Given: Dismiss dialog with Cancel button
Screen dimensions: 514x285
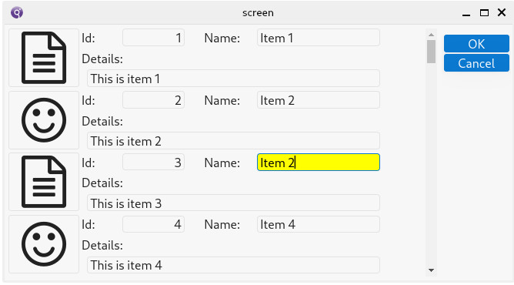Looking at the screenshot, I should [x=476, y=63].
